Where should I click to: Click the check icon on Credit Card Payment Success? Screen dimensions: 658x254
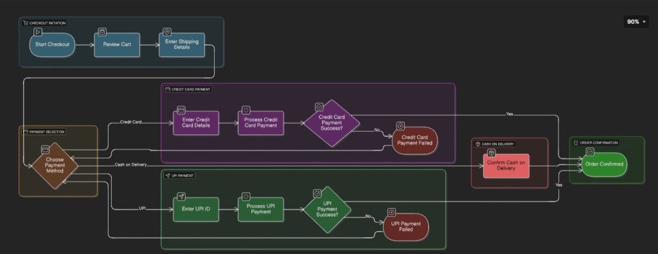click(x=319, y=107)
